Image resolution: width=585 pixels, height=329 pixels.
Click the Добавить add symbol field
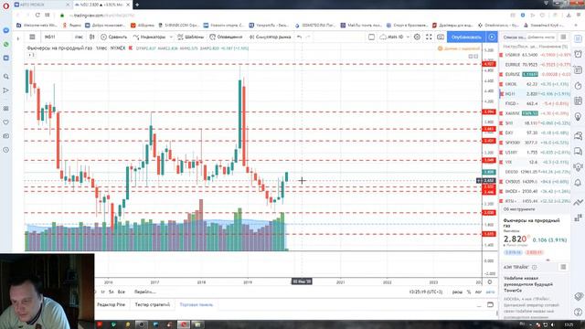click(541, 37)
